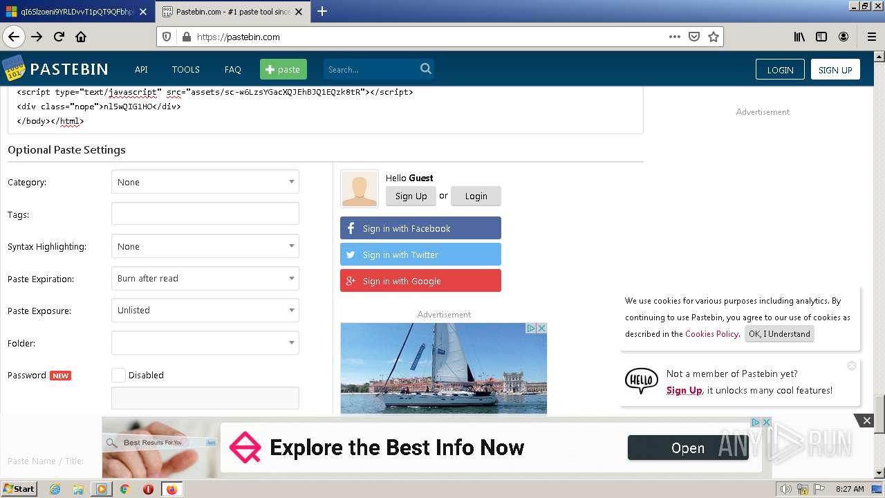
Task: Click Open on the banner ad
Action: (688, 448)
